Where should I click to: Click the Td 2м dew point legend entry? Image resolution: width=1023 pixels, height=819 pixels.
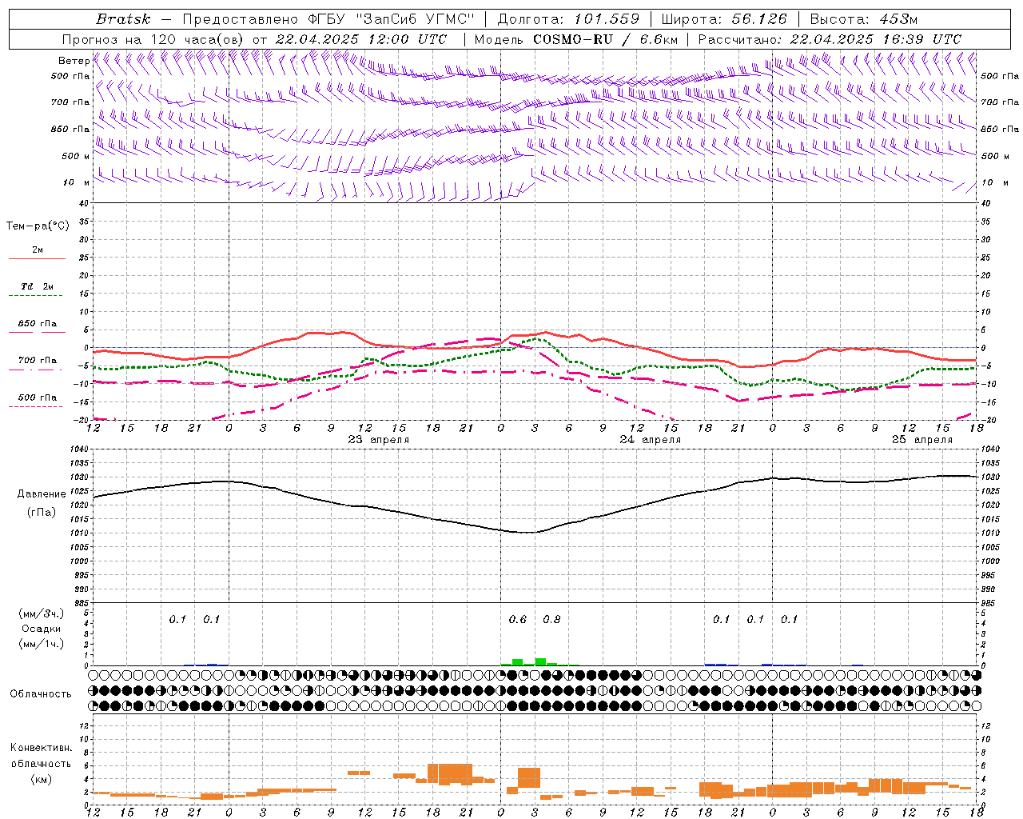tap(38, 286)
